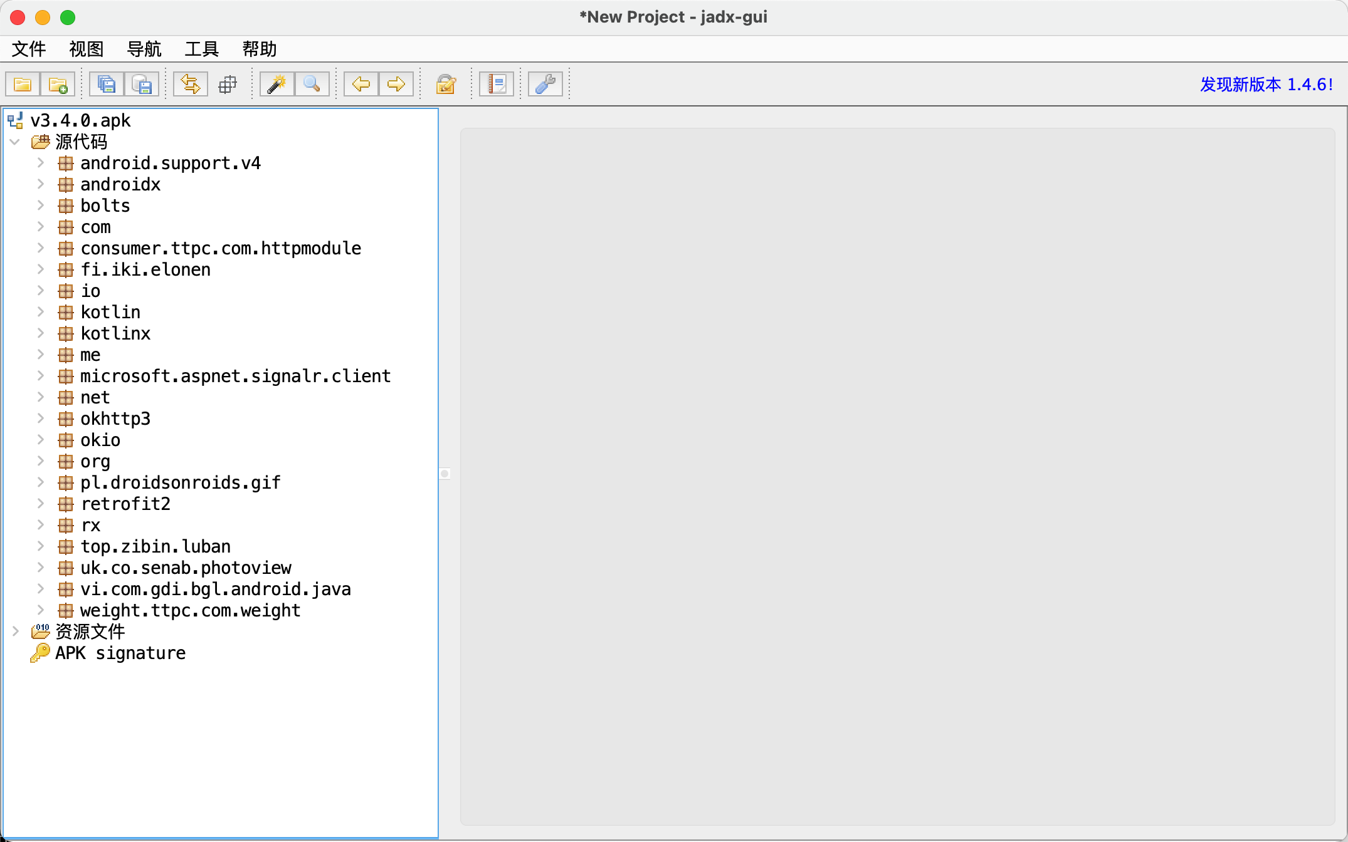Select the fi.iki.elonen package

(145, 270)
